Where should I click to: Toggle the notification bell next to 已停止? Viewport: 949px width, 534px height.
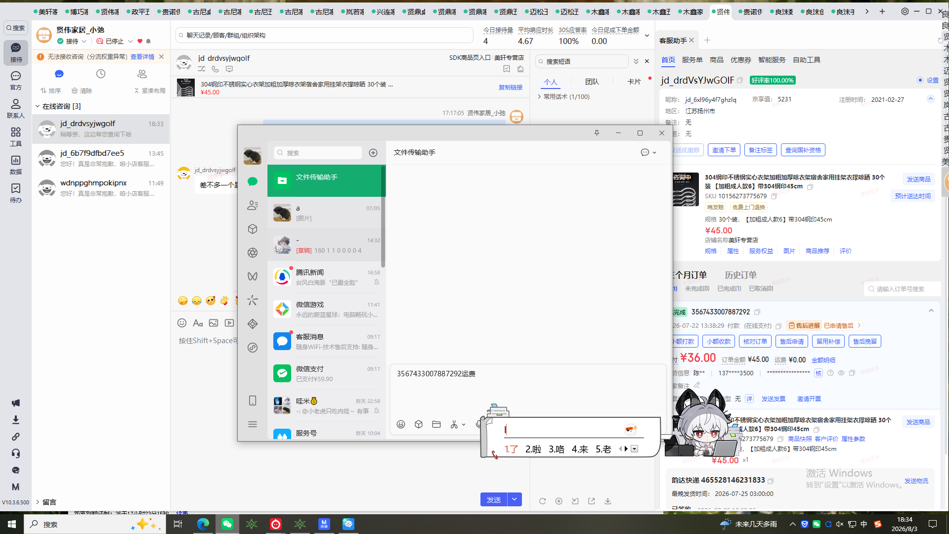pyautogui.click(x=148, y=42)
